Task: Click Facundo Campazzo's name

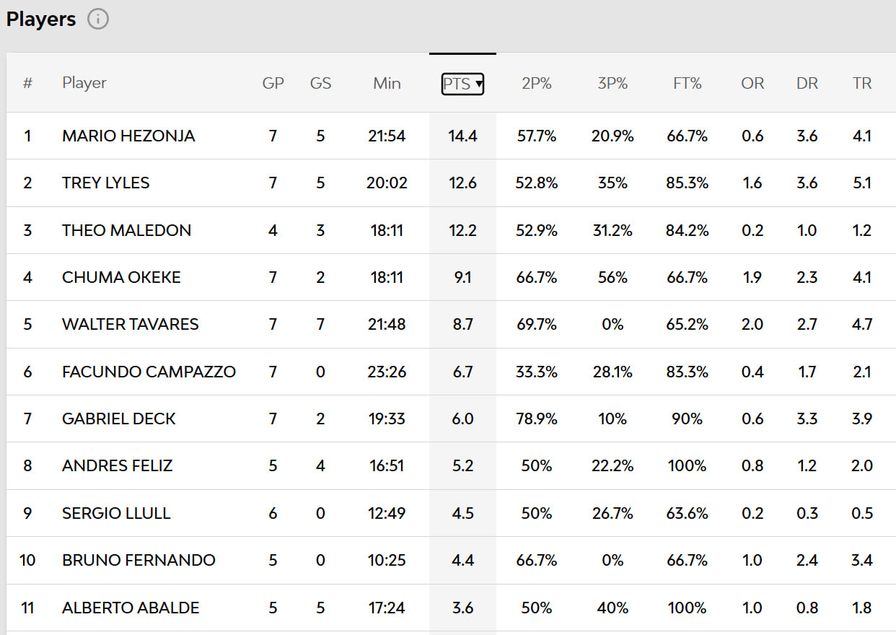Action: tap(149, 372)
